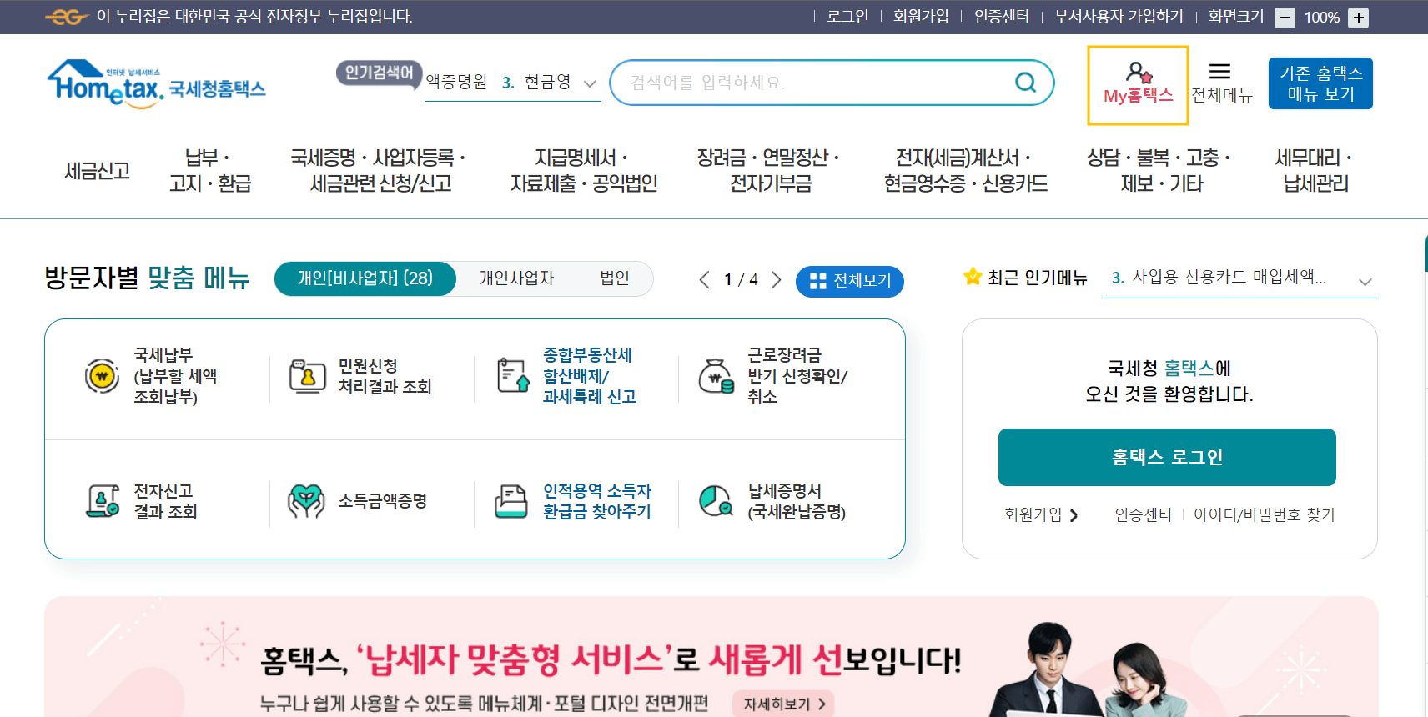Select the 개인[비사업자] (28) tab
The image size is (1428, 717).
point(365,278)
